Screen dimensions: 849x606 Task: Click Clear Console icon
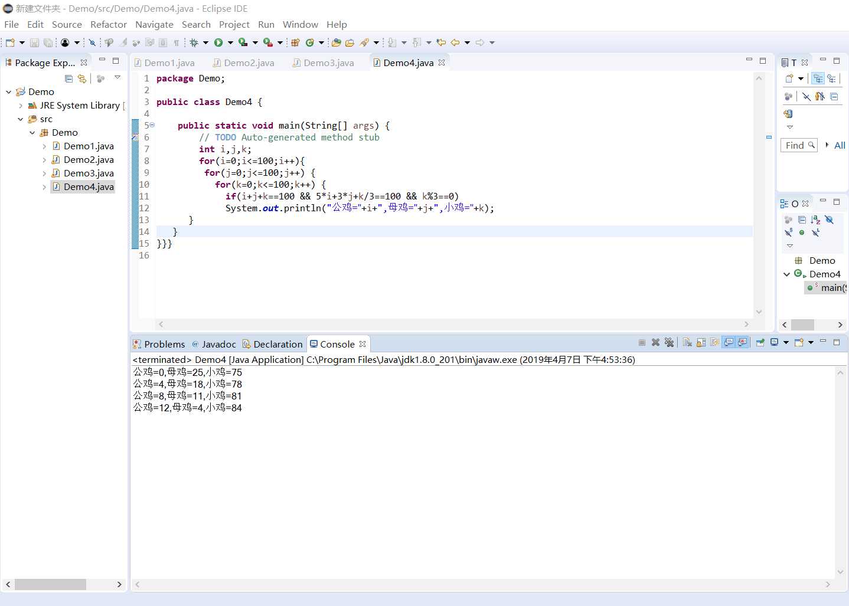point(687,342)
